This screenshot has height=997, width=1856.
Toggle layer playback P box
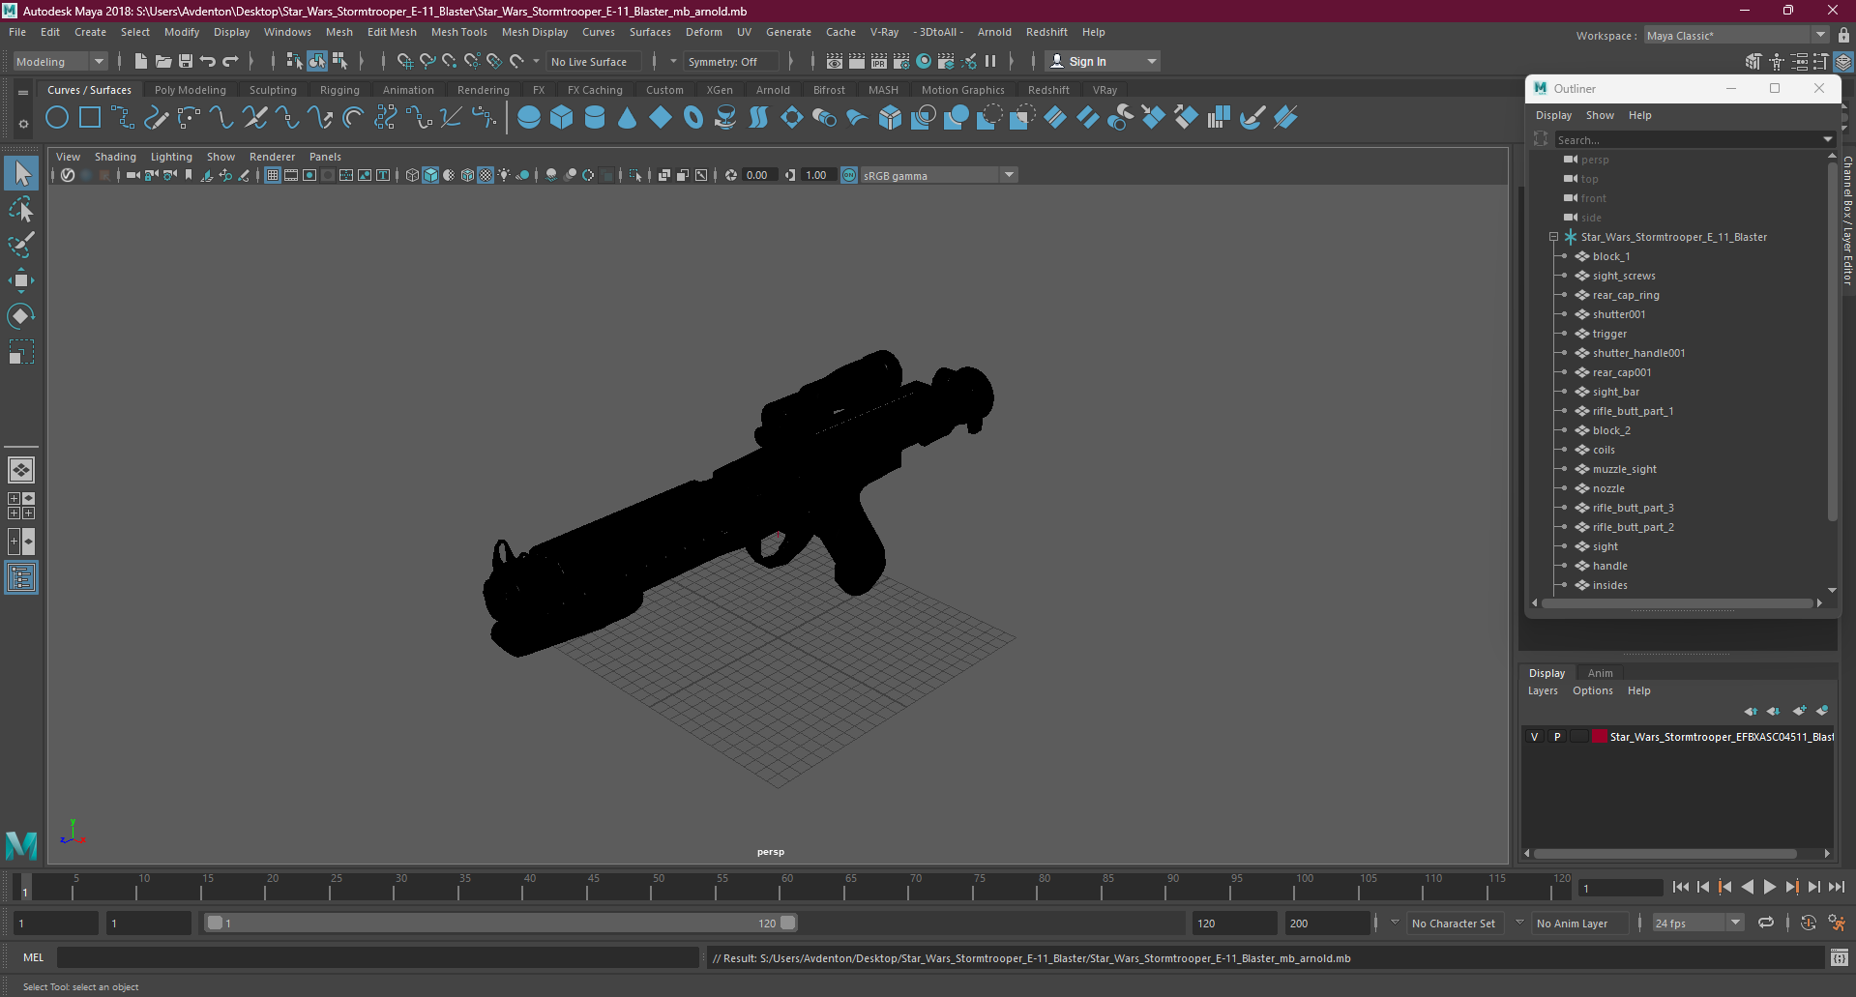tap(1557, 736)
